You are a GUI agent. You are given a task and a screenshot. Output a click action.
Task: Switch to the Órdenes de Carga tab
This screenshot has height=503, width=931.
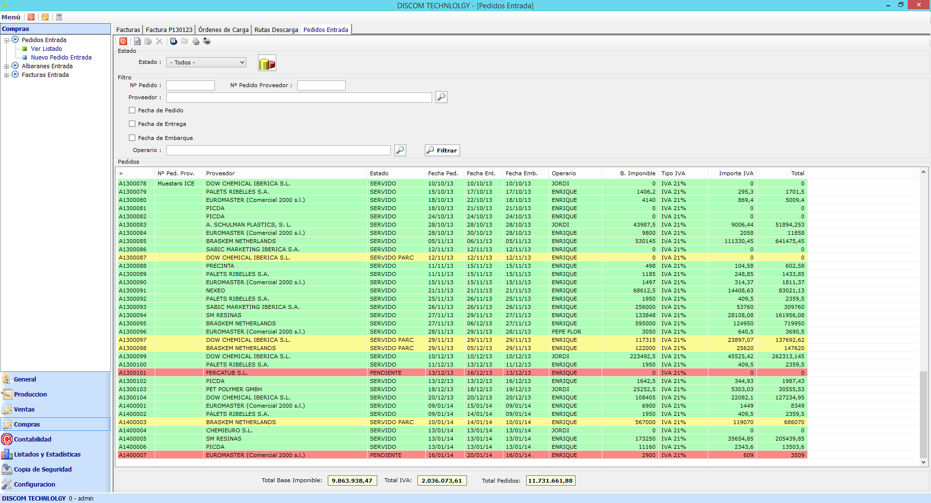[x=223, y=30]
